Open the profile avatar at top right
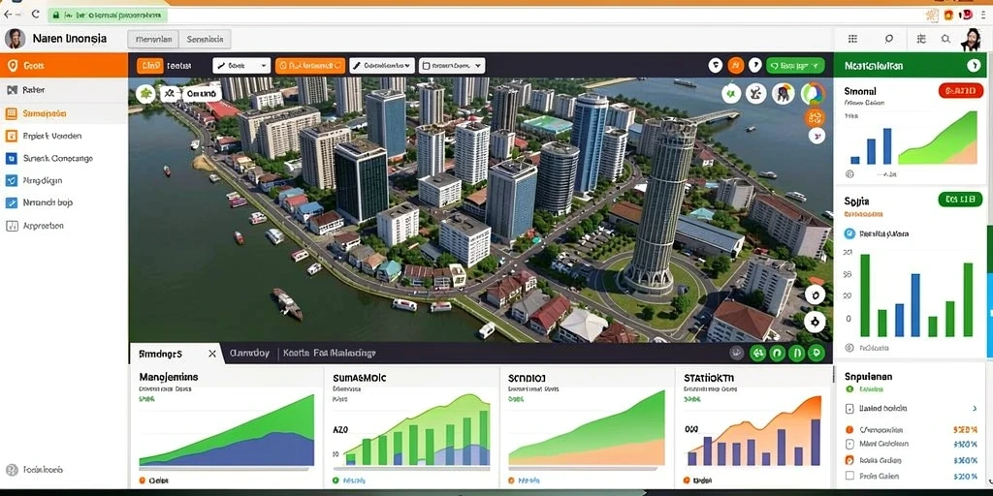Image resolution: width=993 pixels, height=496 pixels. pos(971,39)
